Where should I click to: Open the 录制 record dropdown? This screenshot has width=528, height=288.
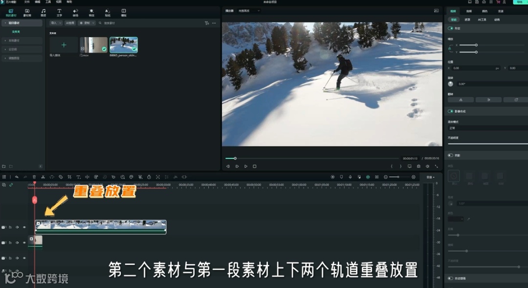point(87,23)
